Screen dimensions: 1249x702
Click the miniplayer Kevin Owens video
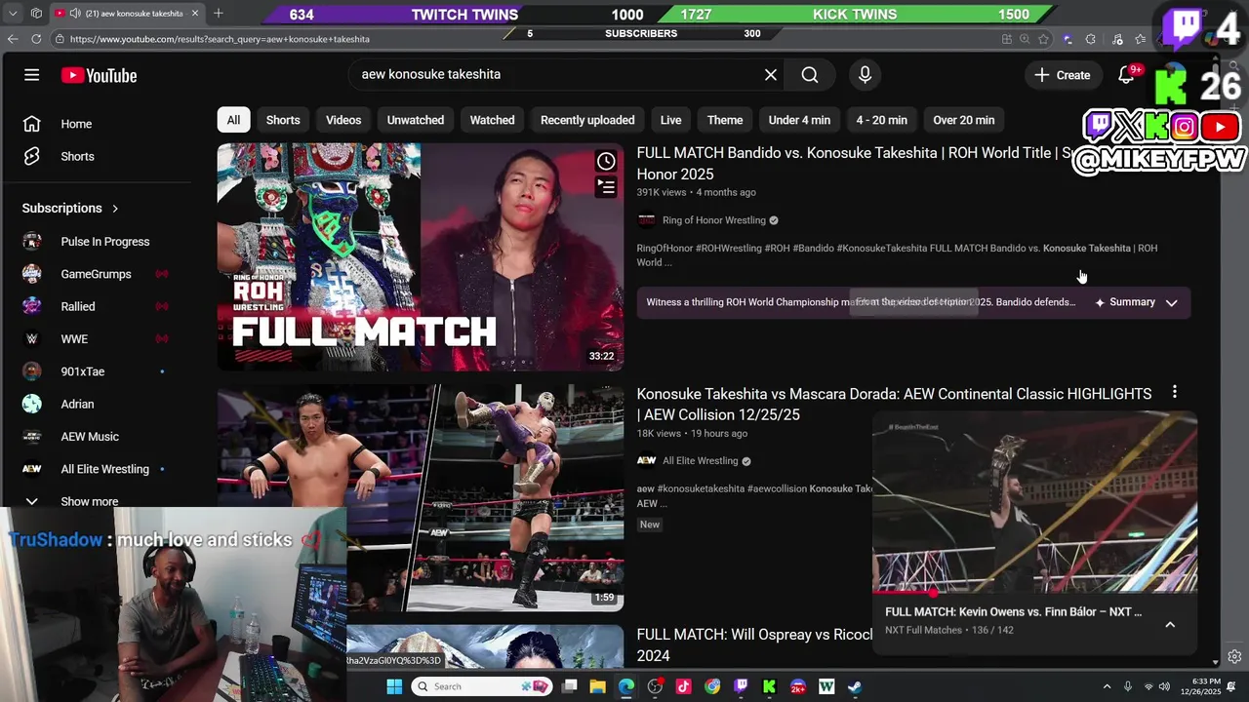(1035, 502)
